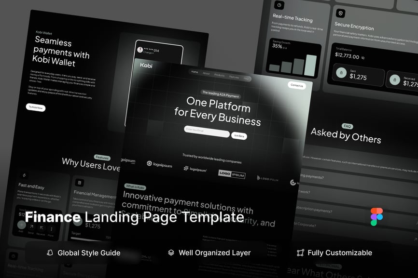Screen dimensions: 418x278
Task: Select the FAQ nav item
Action: (246, 78)
